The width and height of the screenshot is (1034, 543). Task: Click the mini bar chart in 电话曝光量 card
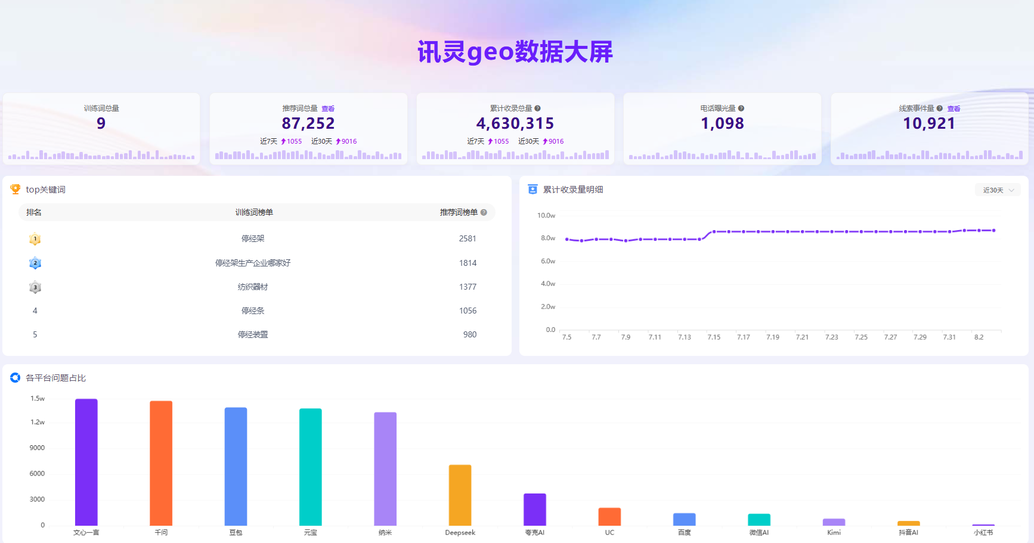(722, 154)
